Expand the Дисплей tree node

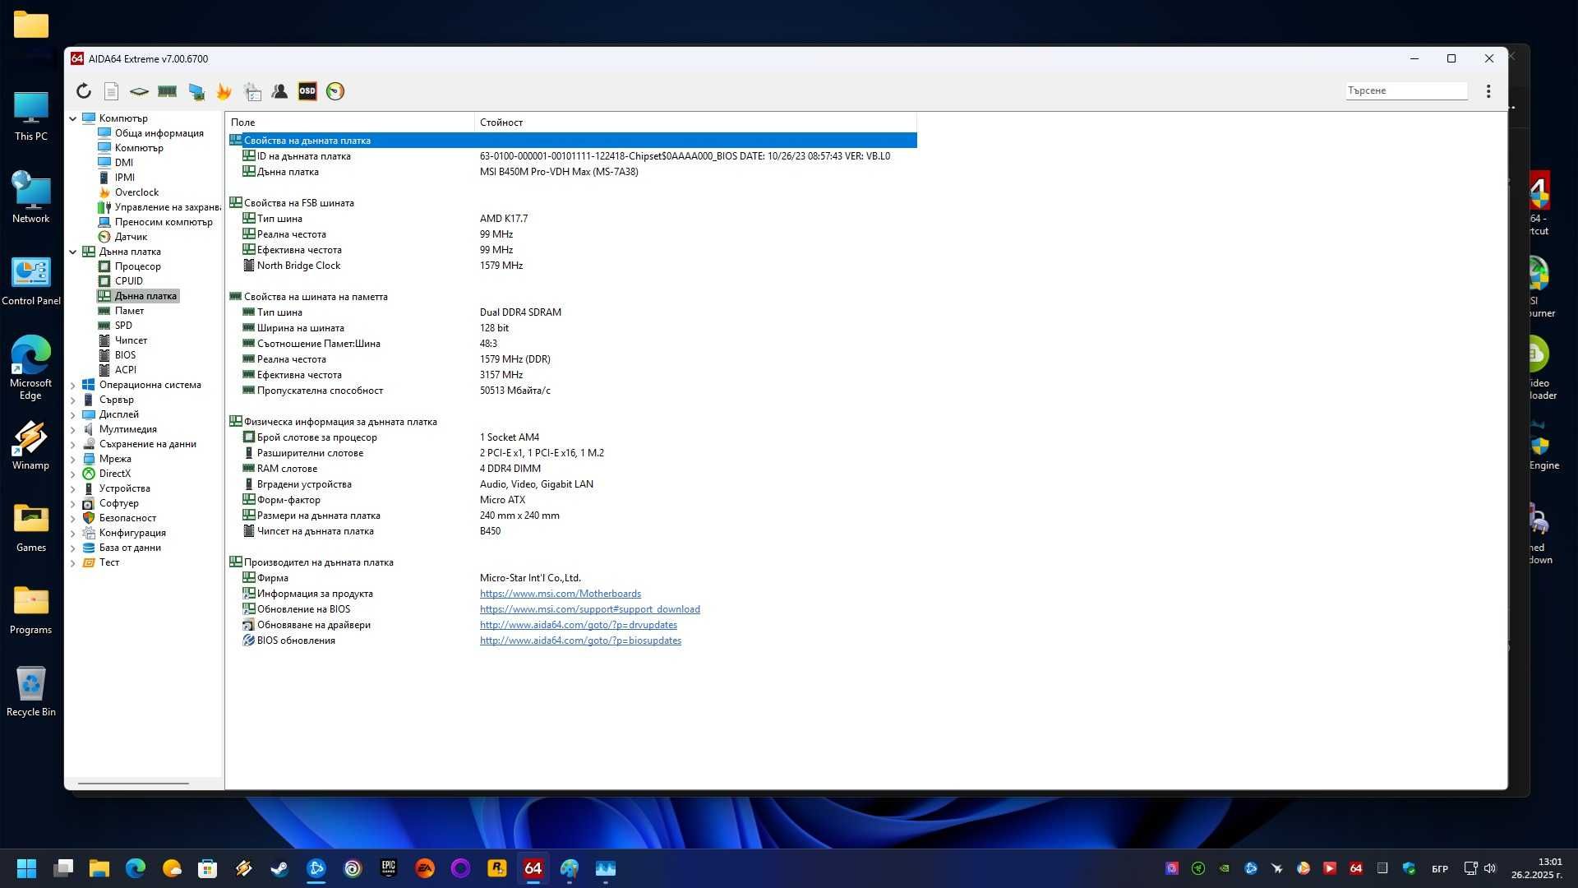click(73, 414)
